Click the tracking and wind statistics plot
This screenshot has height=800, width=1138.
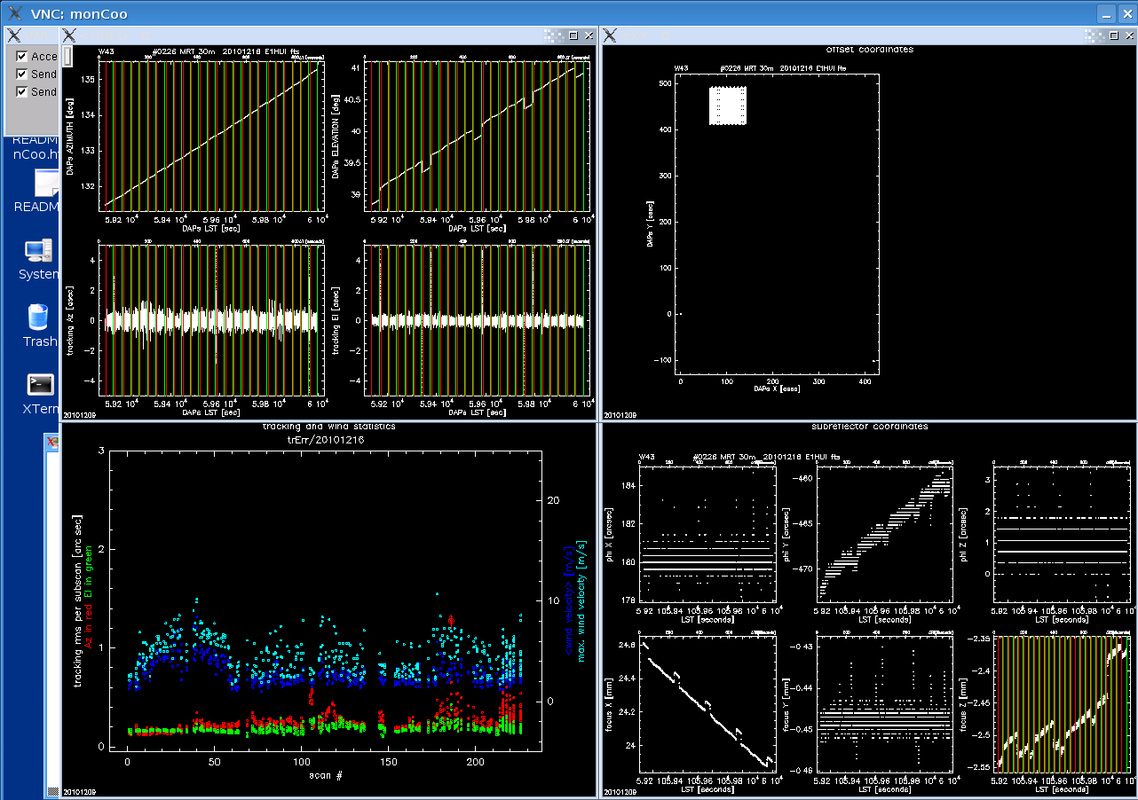pyautogui.click(x=325, y=601)
